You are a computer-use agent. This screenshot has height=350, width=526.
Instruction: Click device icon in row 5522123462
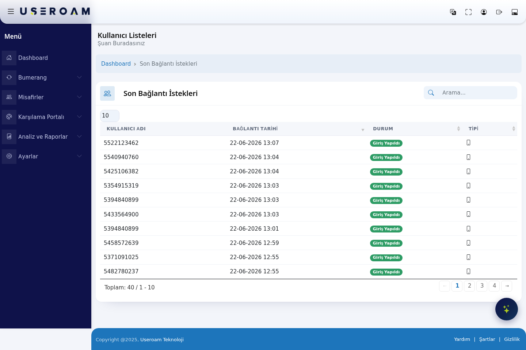469,143
